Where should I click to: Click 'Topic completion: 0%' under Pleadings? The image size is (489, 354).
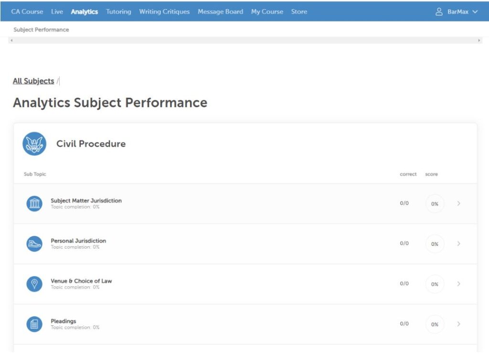(75, 327)
